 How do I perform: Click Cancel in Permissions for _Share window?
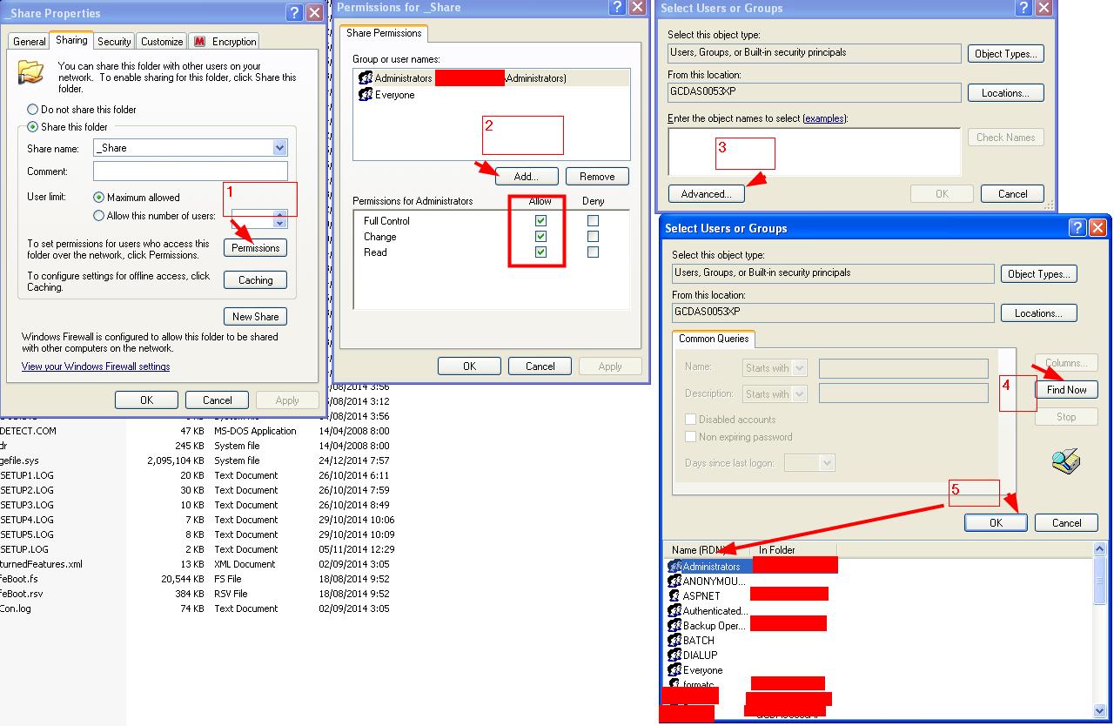[540, 366]
